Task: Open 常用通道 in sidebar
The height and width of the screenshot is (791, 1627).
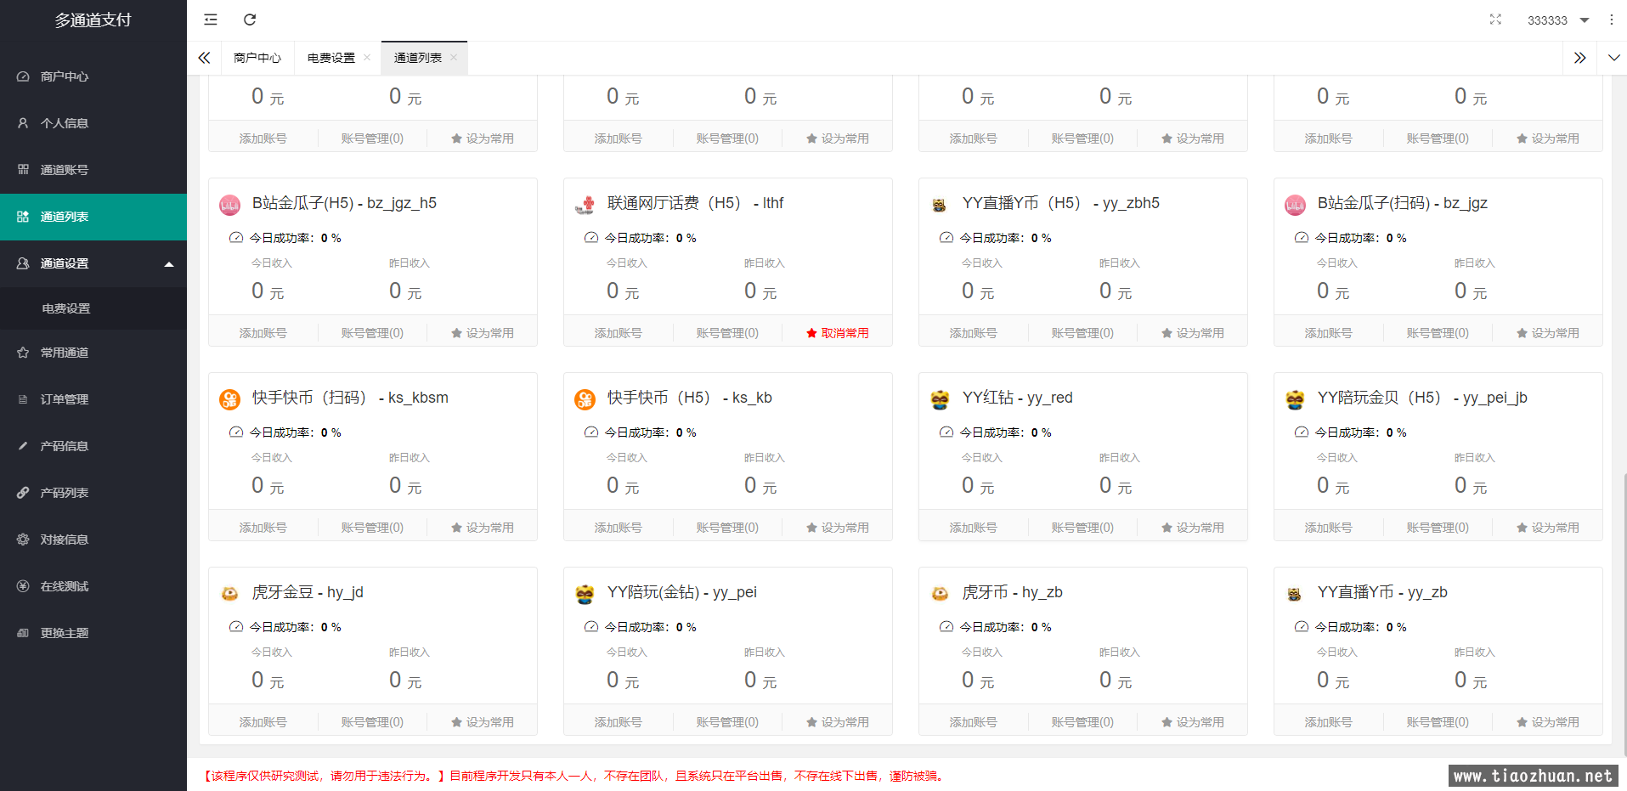Action: 93,353
